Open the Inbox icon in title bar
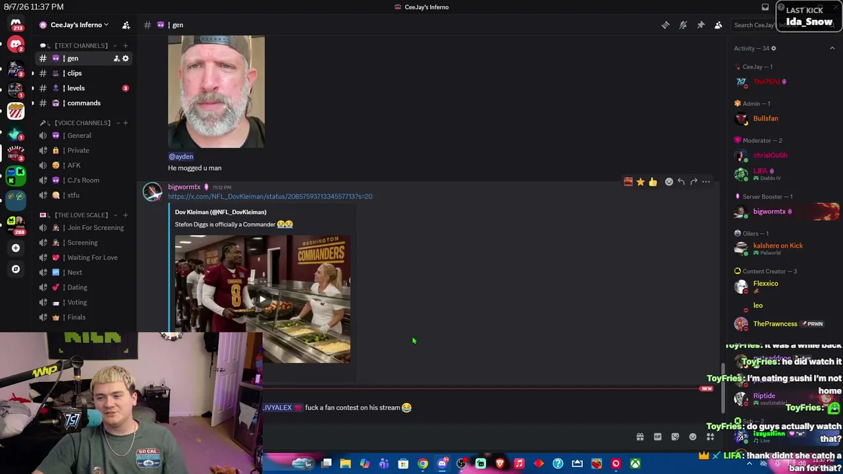Viewport: 843px width, 474px height. coord(765,7)
